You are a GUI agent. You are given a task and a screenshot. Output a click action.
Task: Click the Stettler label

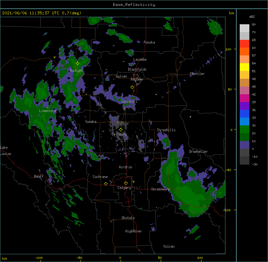[x=197, y=74]
